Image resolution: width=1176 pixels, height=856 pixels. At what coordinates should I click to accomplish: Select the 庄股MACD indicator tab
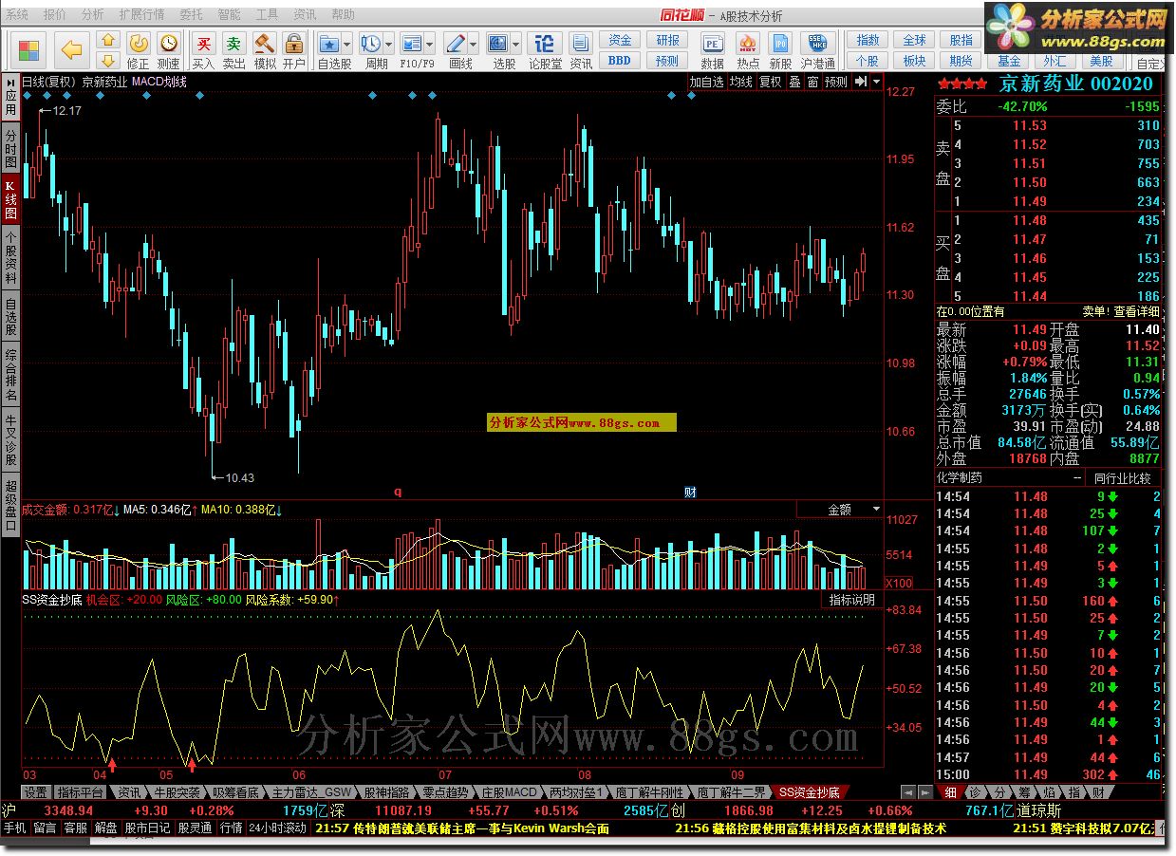click(509, 792)
